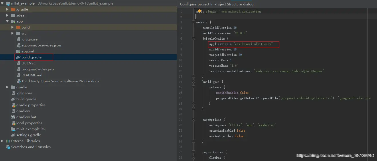Select .gitignore inside the app folder

(29, 39)
